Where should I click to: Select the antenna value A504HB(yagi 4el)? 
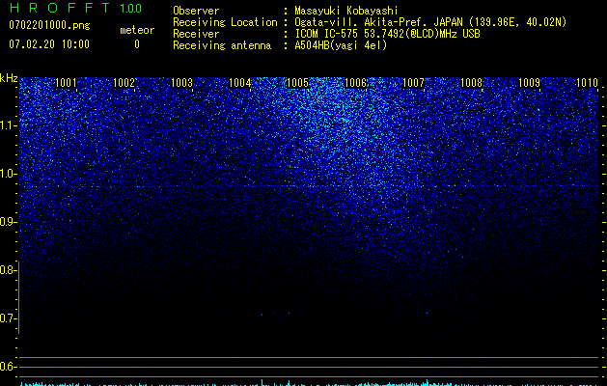coord(341,45)
